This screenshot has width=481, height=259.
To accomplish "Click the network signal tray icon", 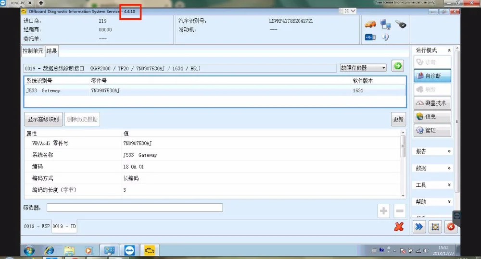I will pyautogui.click(x=418, y=251).
